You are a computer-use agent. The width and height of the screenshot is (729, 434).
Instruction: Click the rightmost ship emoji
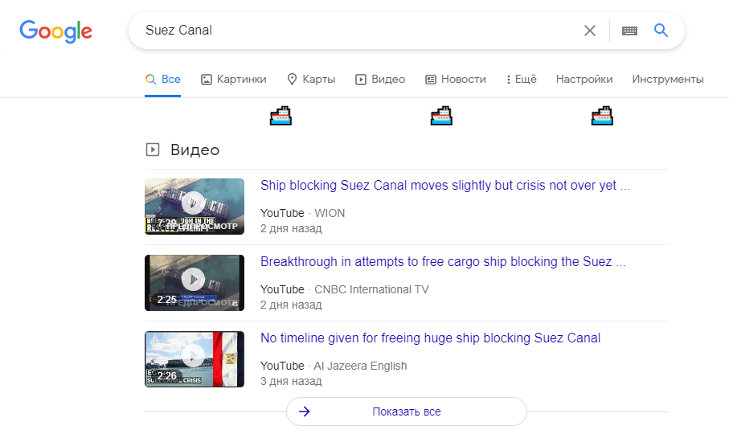coord(602,117)
